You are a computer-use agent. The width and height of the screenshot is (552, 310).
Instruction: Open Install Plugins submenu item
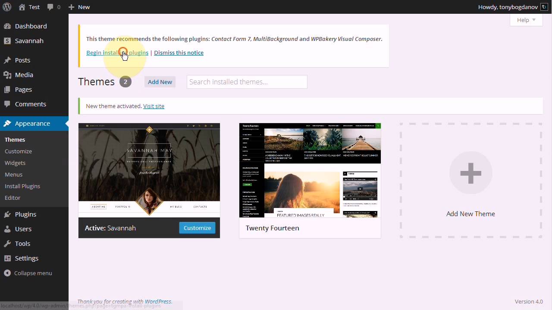point(22,186)
